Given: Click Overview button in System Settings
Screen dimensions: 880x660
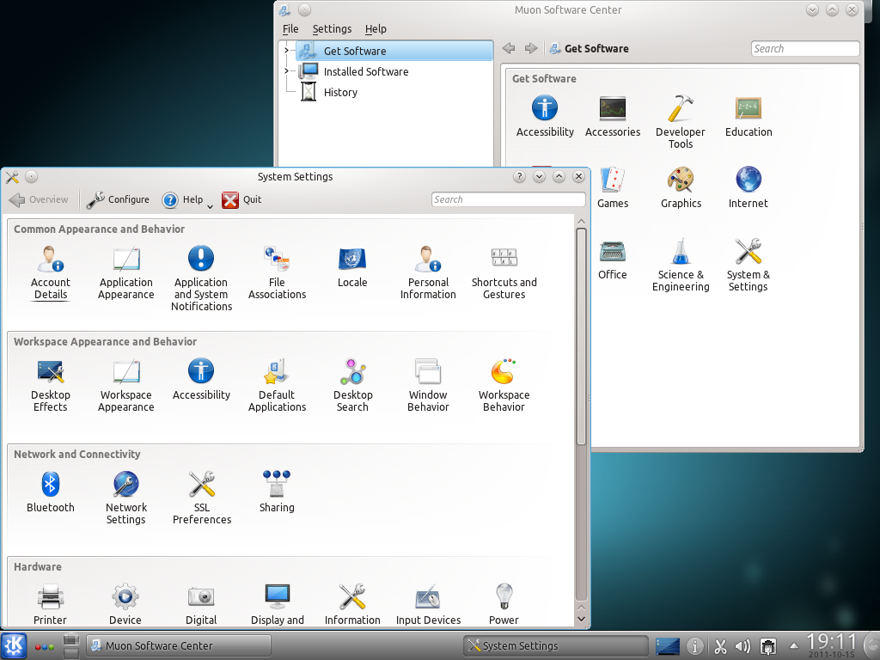Looking at the screenshot, I should (x=39, y=199).
